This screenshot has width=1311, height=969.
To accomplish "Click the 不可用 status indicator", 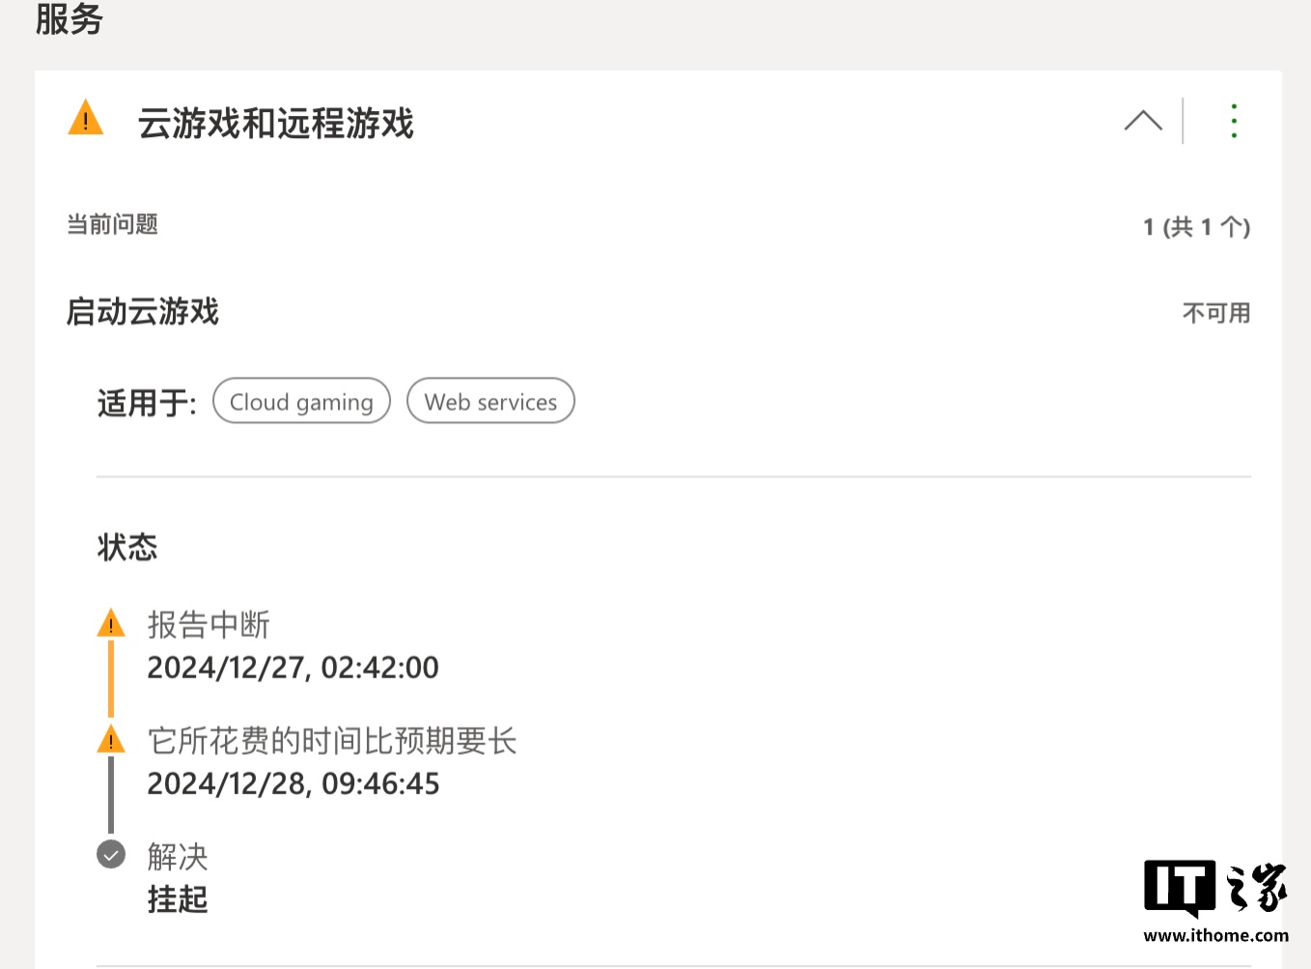I will [1215, 312].
